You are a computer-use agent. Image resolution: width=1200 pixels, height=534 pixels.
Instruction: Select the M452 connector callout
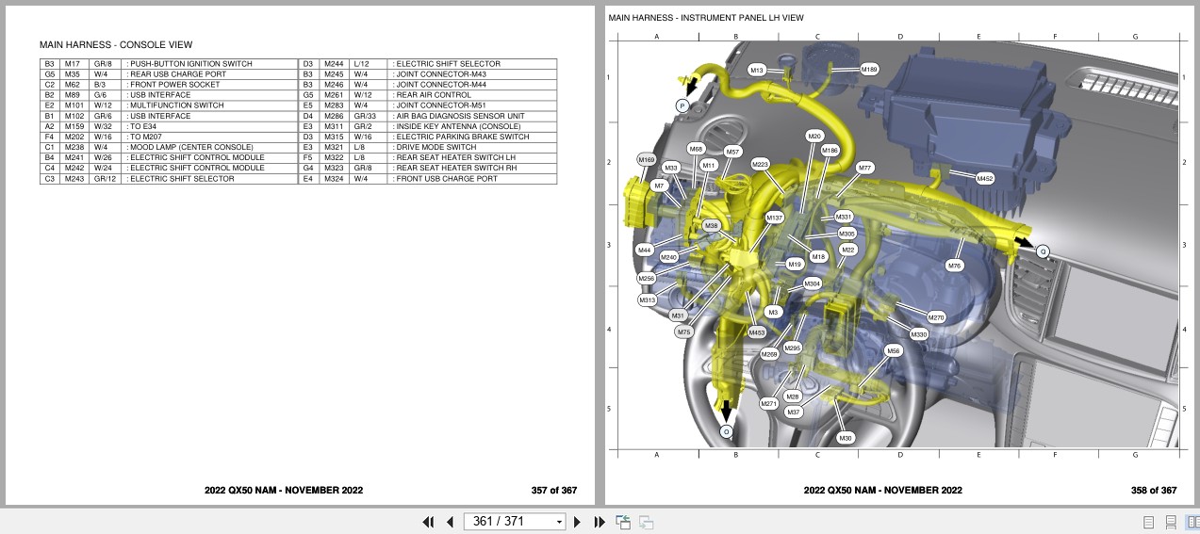(x=984, y=178)
